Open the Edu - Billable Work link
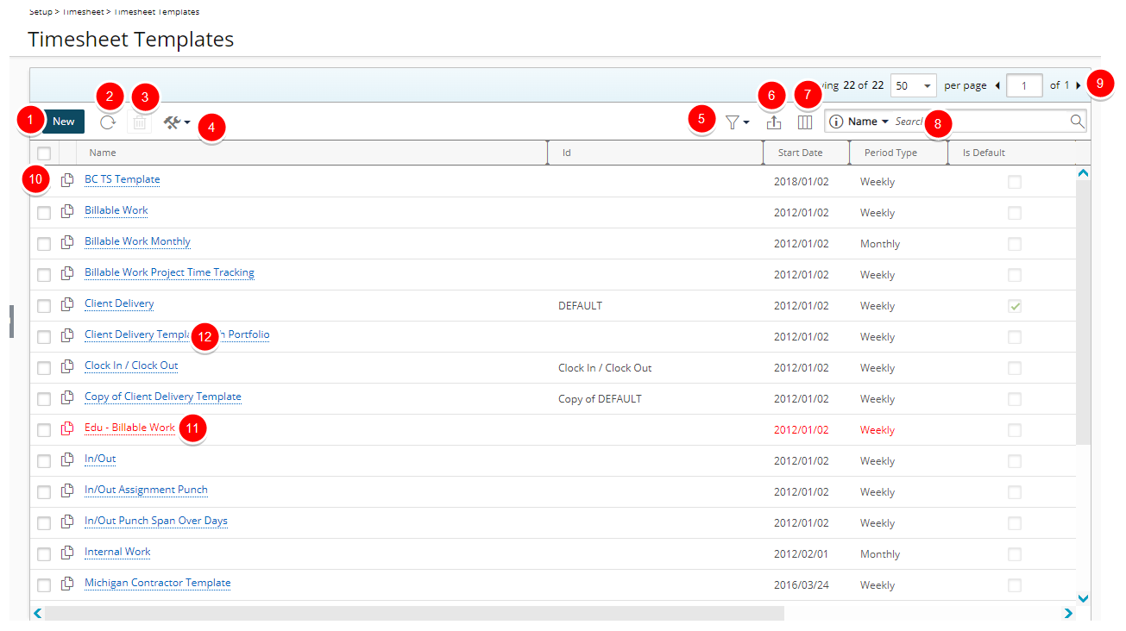The image size is (1126, 631). [x=129, y=428]
